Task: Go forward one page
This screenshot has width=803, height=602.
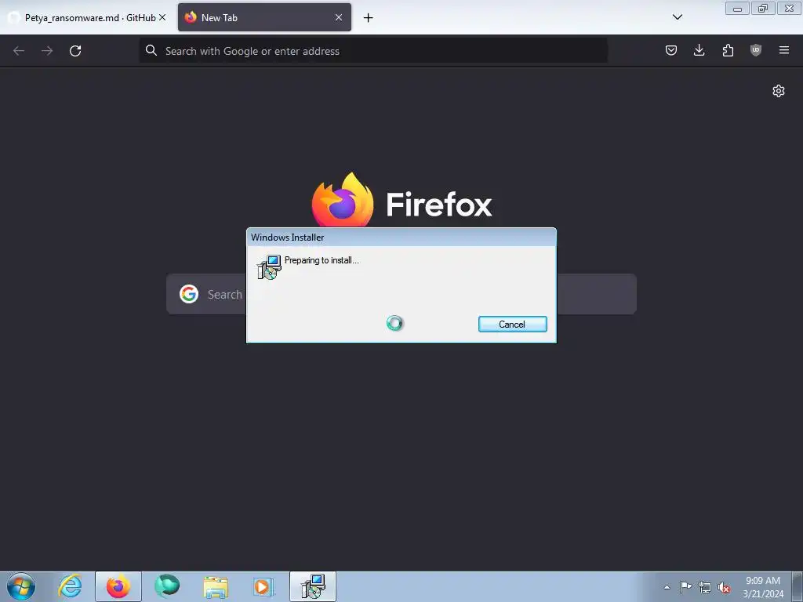Action: tap(47, 51)
